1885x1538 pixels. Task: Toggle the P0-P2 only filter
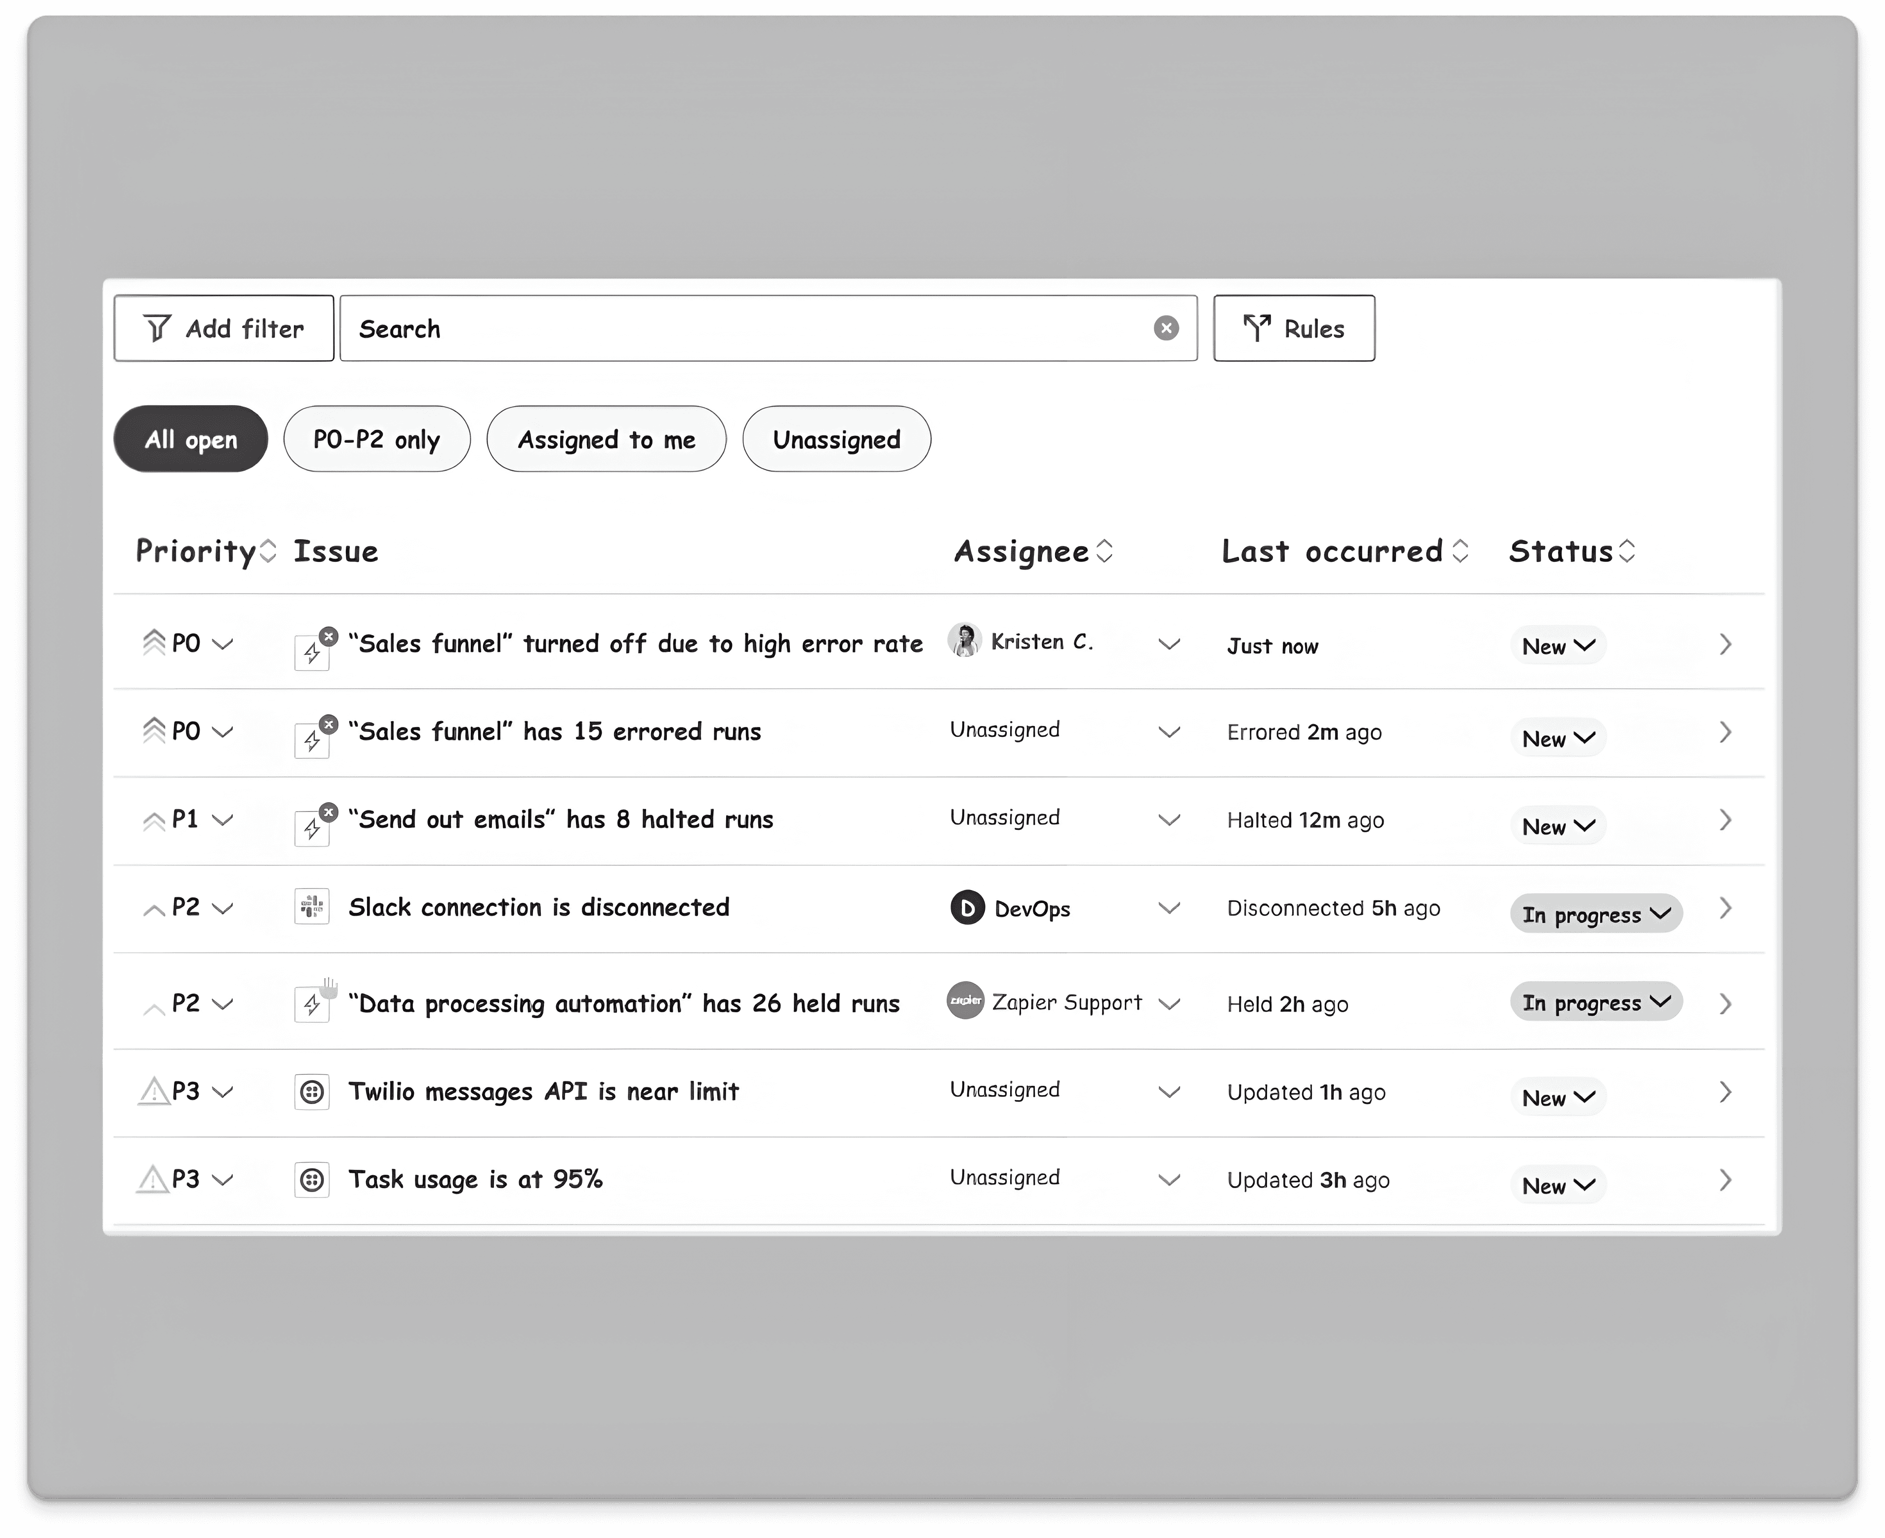point(376,439)
